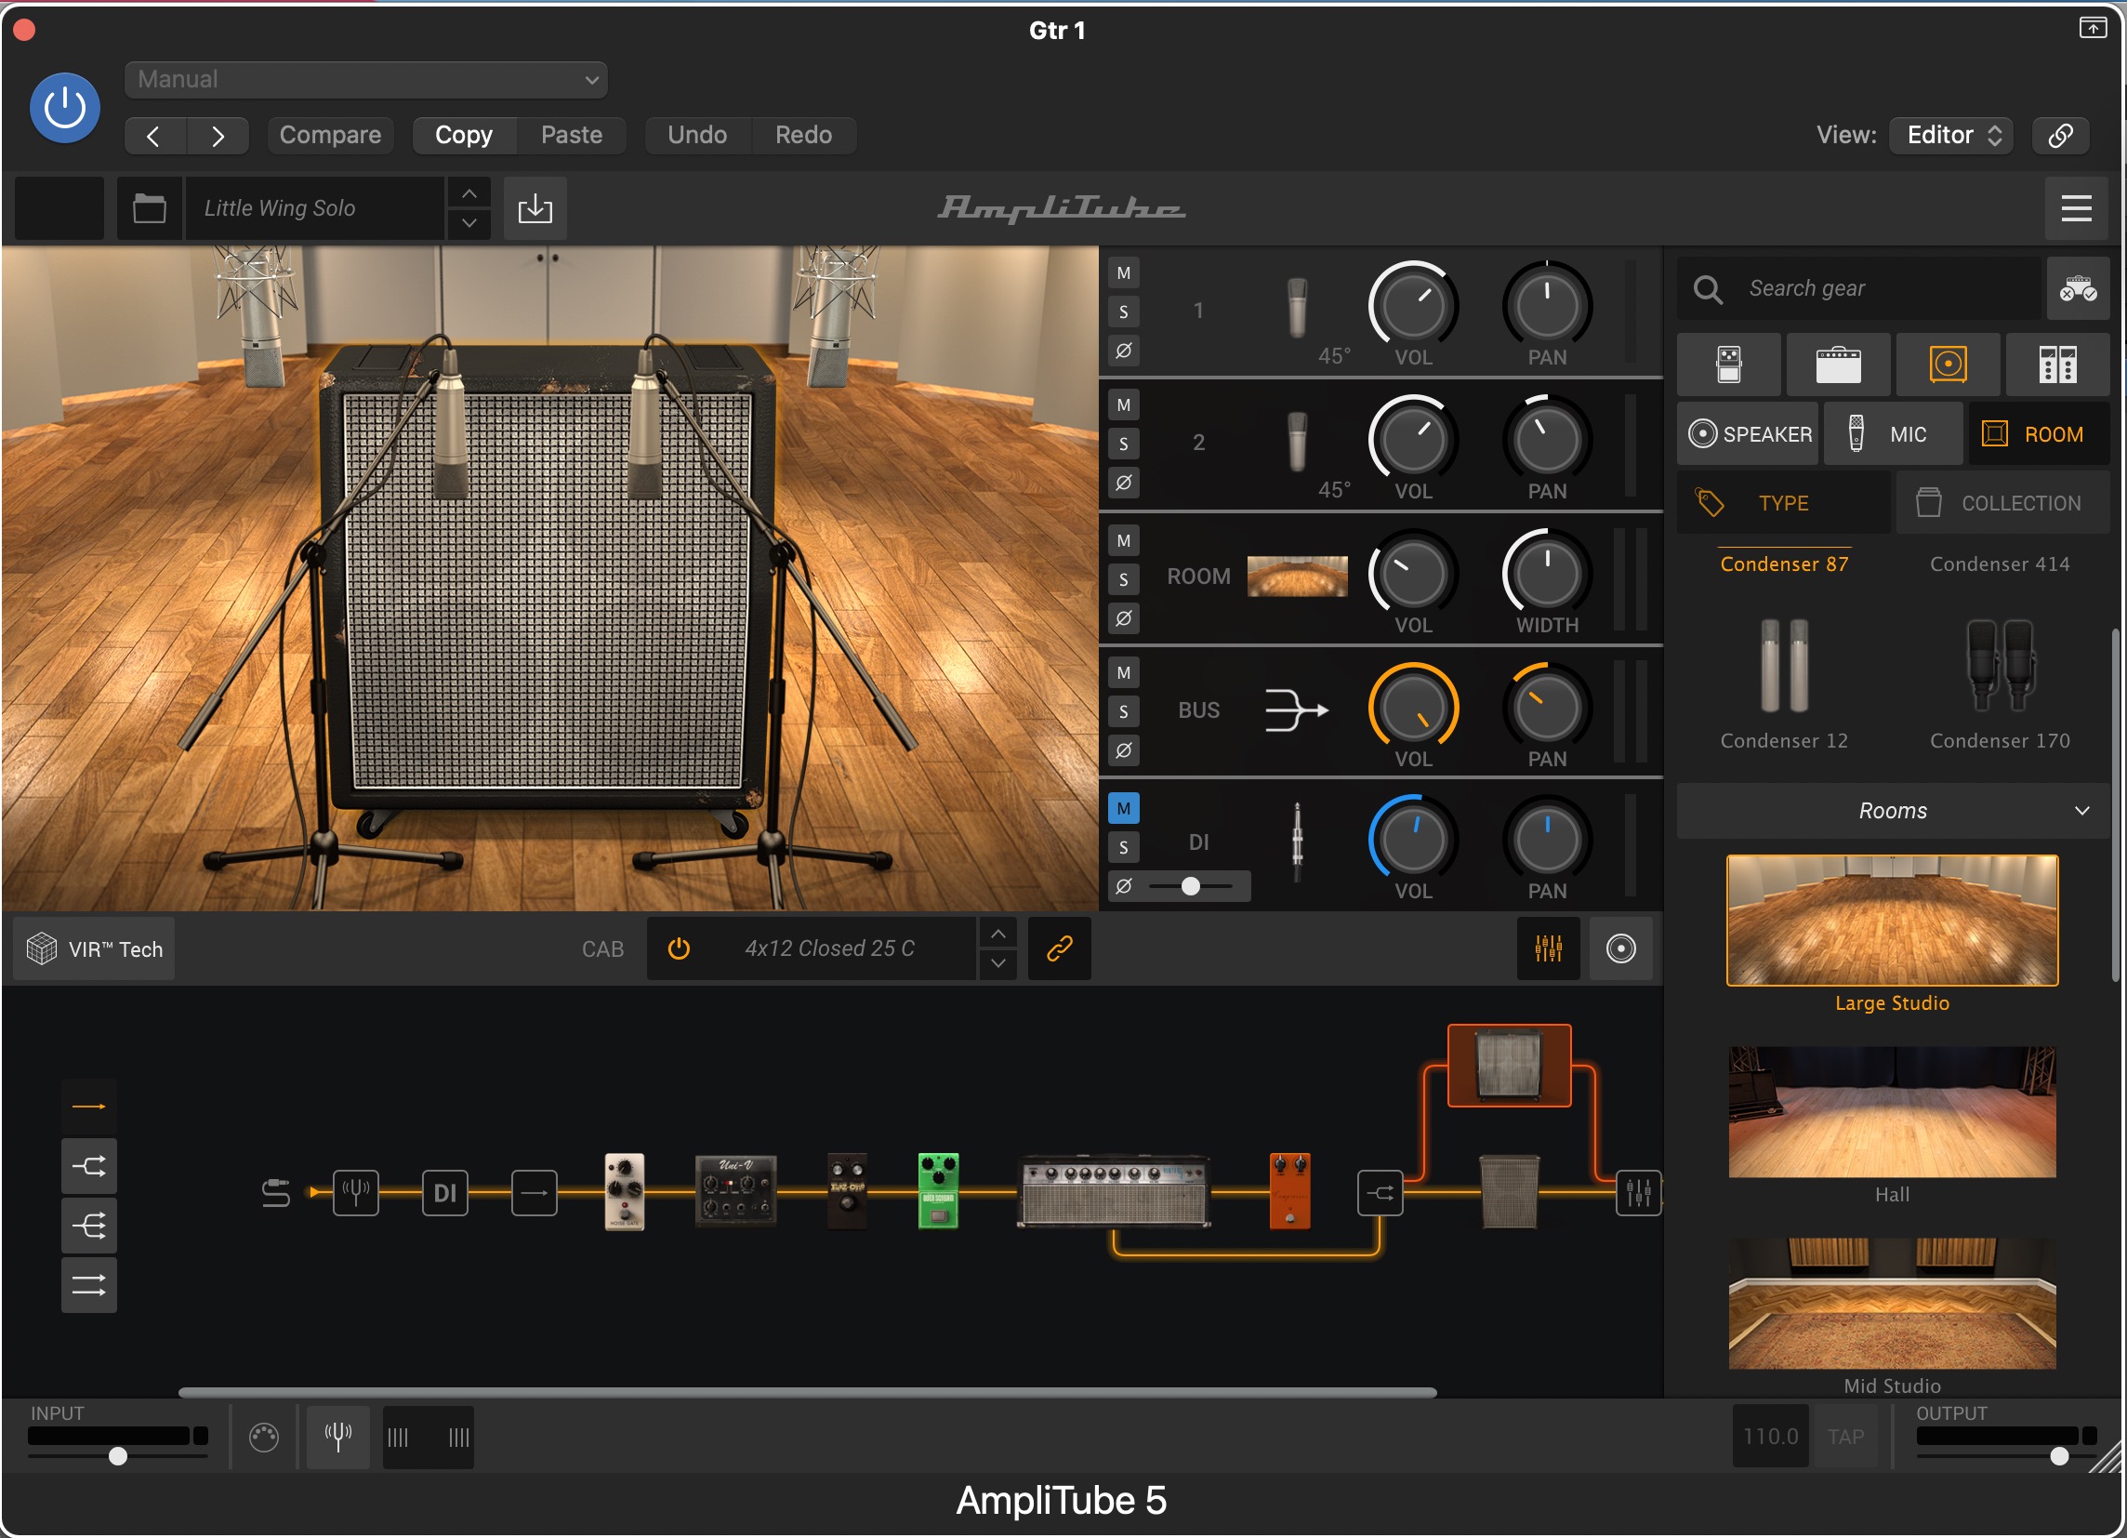This screenshot has width=2127, height=1538.
Task: Invert phase on the BUS channel
Action: [1124, 750]
